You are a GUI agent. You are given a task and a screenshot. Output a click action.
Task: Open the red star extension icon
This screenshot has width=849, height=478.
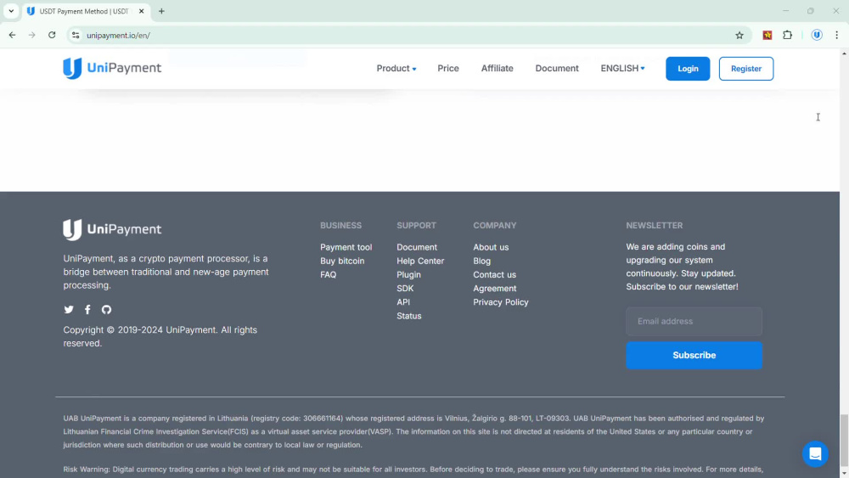point(767,35)
